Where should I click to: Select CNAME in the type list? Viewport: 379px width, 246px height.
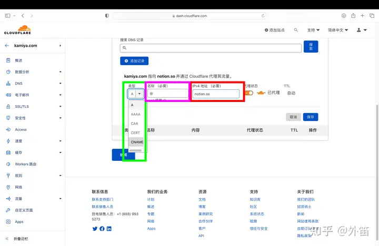[136, 142]
